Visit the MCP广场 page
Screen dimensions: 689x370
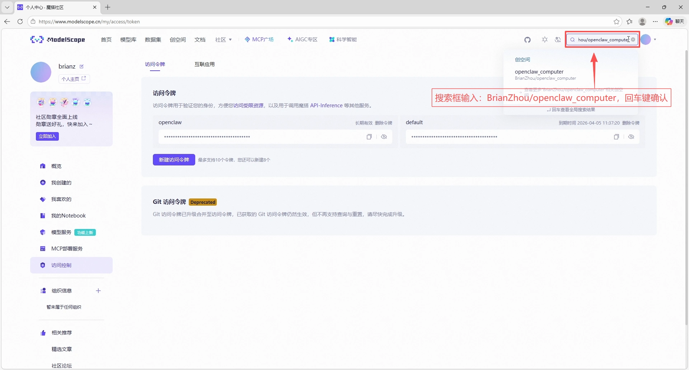259,39
